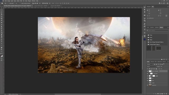Click the Create new group folder icon
The height and width of the screenshot is (95, 169).
(162, 94)
